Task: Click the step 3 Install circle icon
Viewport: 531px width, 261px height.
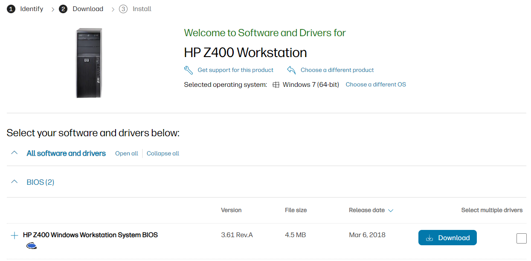Action: pos(123,9)
